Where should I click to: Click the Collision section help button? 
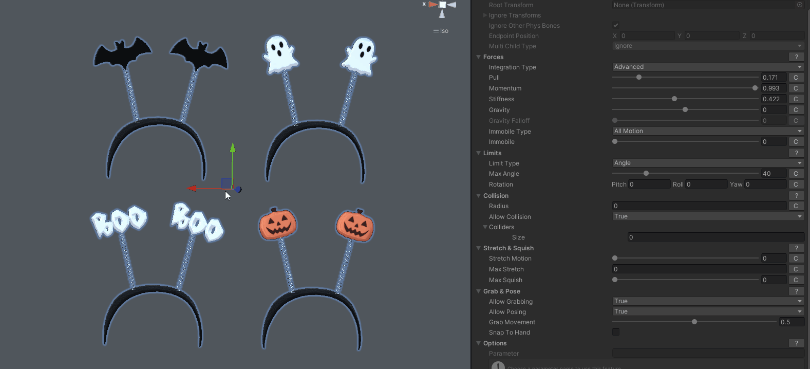pyautogui.click(x=796, y=196)
